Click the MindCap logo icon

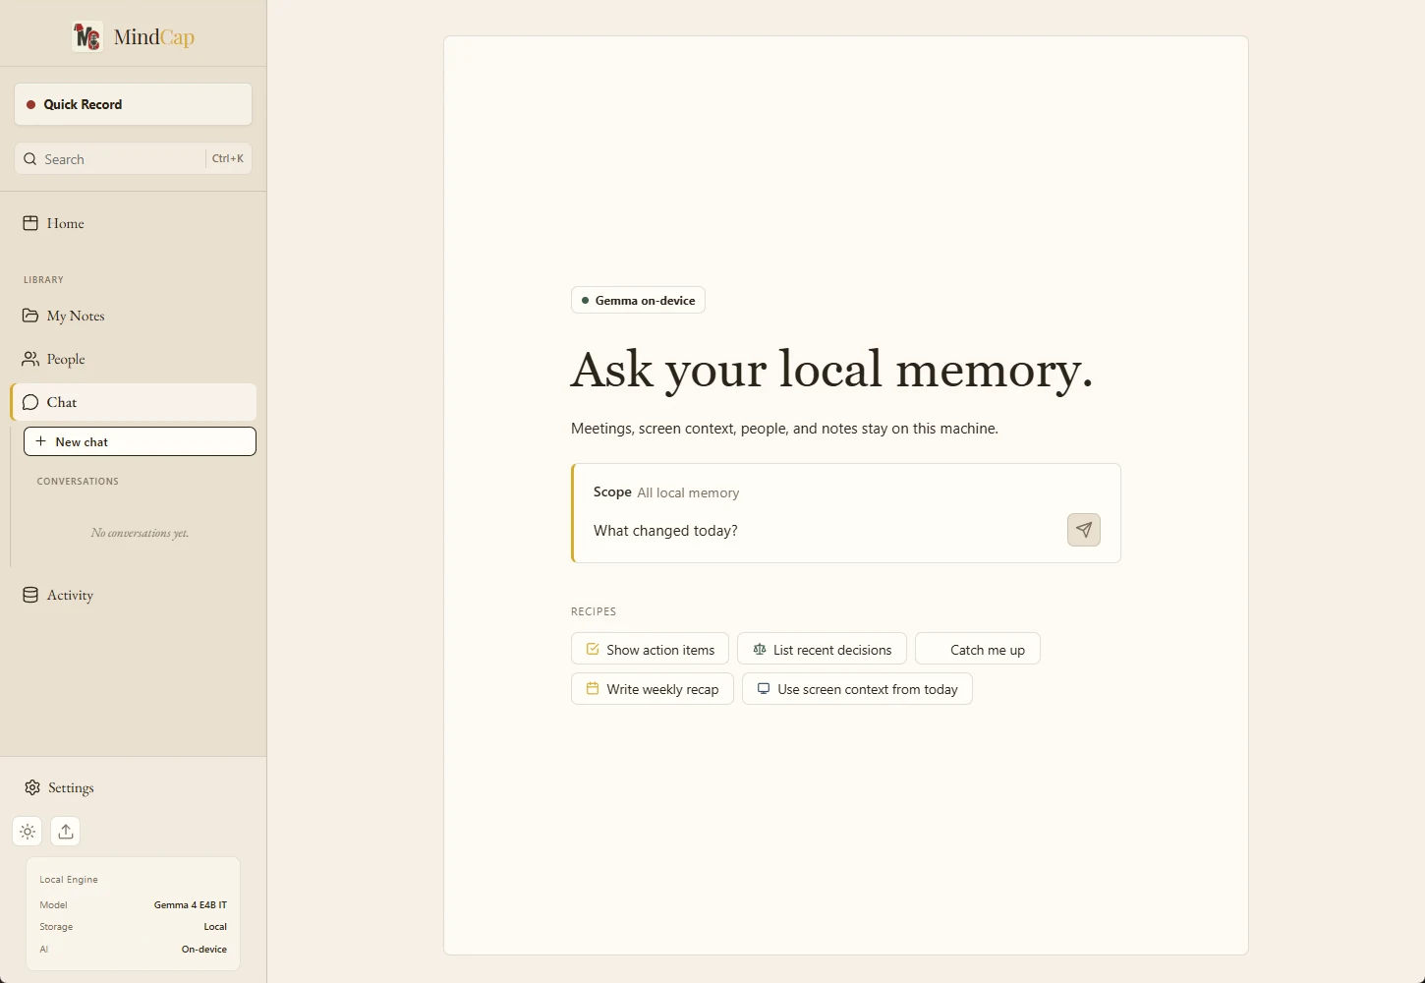87,37
